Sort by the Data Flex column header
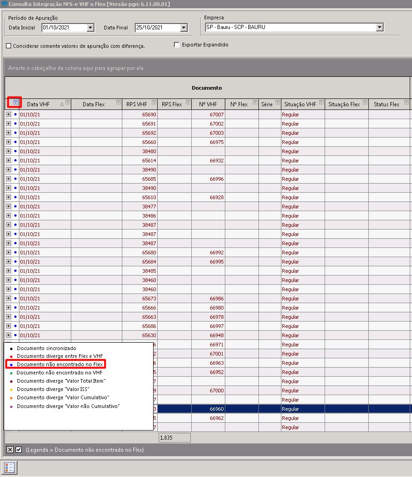Image resolution: width=412 pixels, height=477 pixels. (x=94, y=104)
